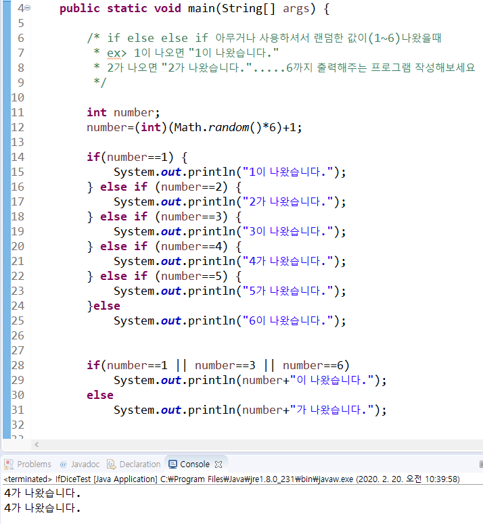Click the println number+"가 나왔습니다." line

250,410
